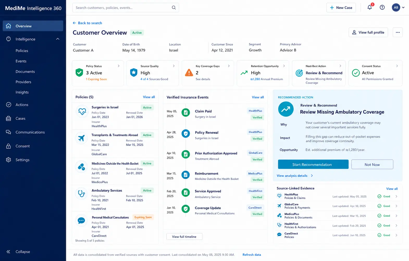Expand the Key Coverage Gaps card chevron

coord(229,66)
